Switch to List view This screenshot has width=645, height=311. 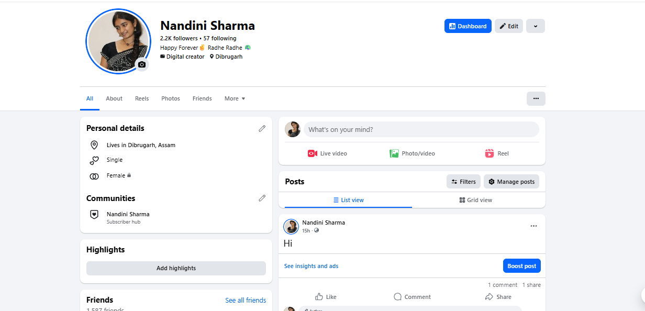tap(348, 200)
